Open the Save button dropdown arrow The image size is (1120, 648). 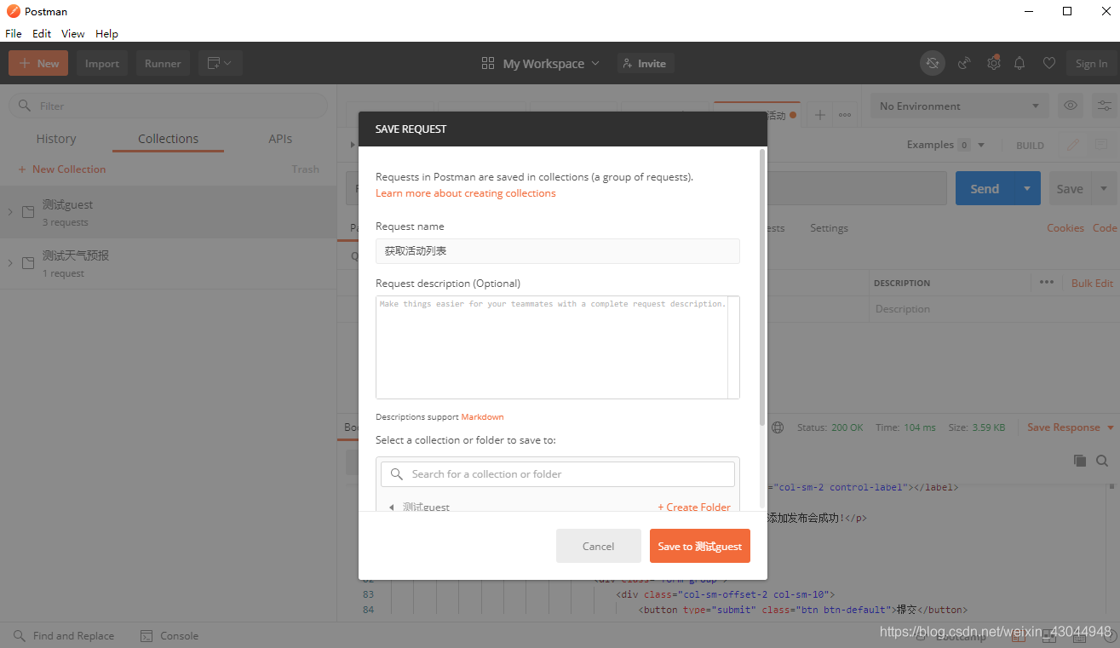[x=1105, y=188]
